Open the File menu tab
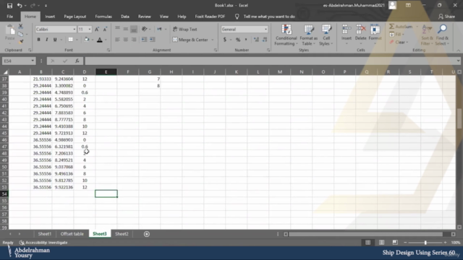This screenshot has height=260, width=463. tap(9, 17)
